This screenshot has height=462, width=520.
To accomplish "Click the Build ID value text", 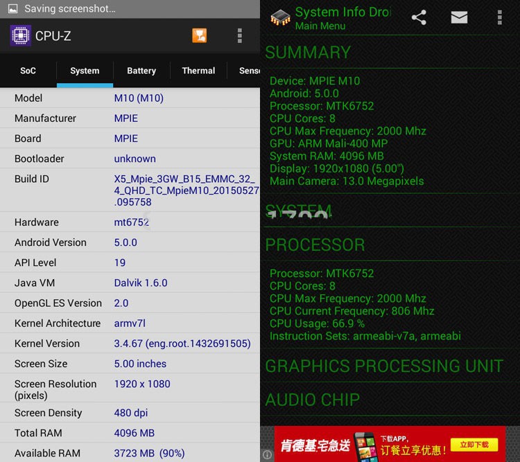I will tap(184, 190).
